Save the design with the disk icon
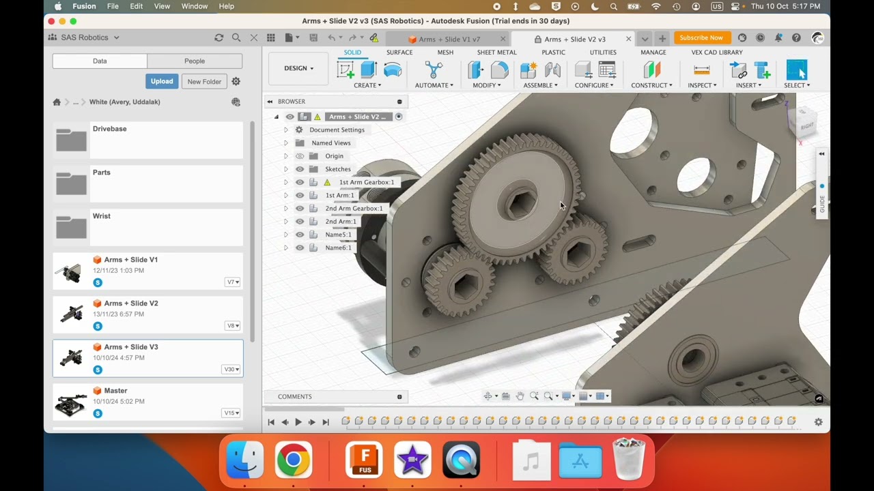This screenshot has width=874, height=491. pos(313,38)
